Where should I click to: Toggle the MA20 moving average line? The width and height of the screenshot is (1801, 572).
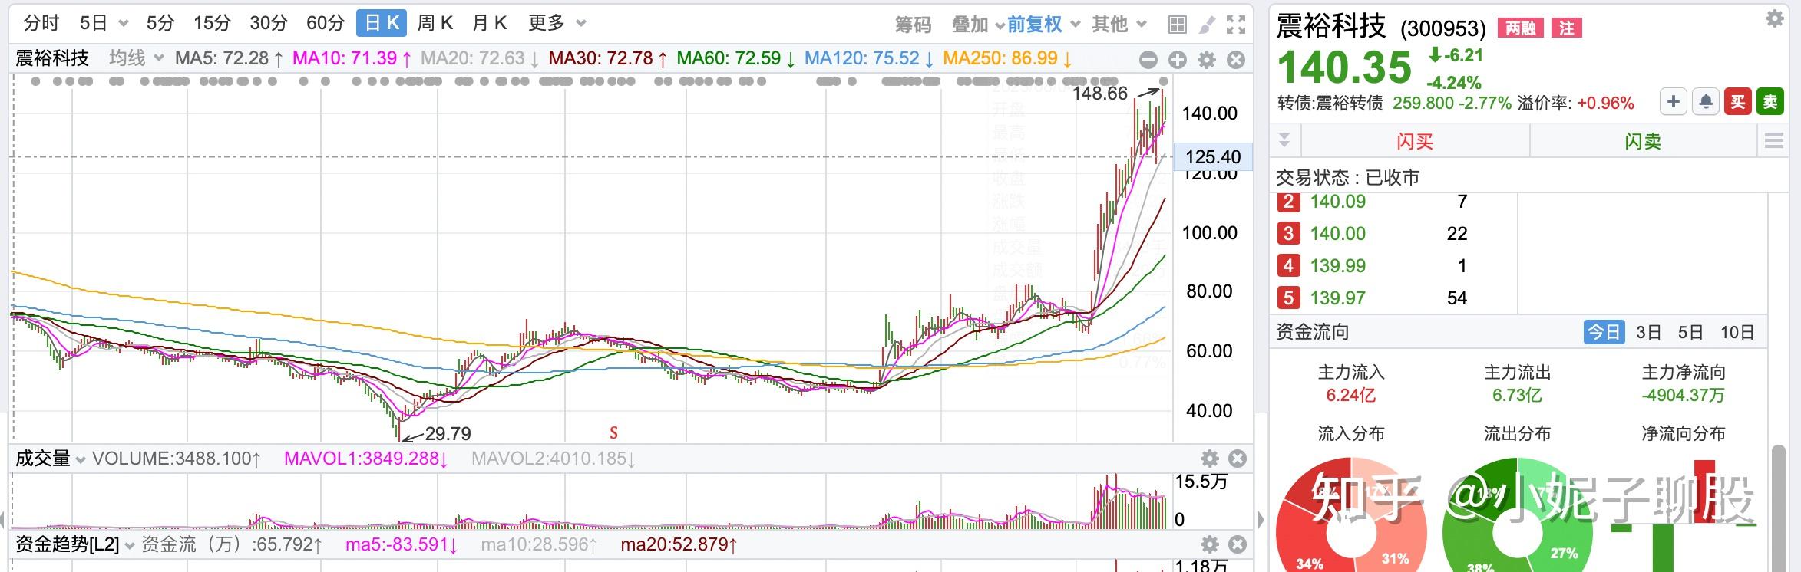point(480,58)
